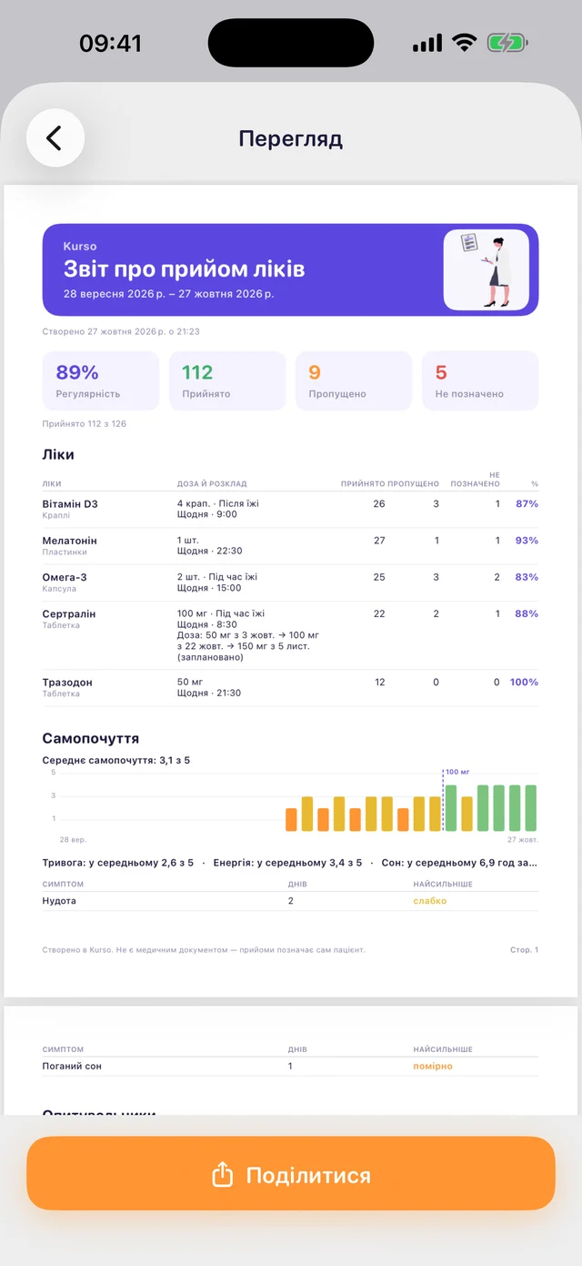Tap the Wi-Fi status icon
Image resolution: width=582 pixels, height=1266 pixels.
[x=465, y=43]
